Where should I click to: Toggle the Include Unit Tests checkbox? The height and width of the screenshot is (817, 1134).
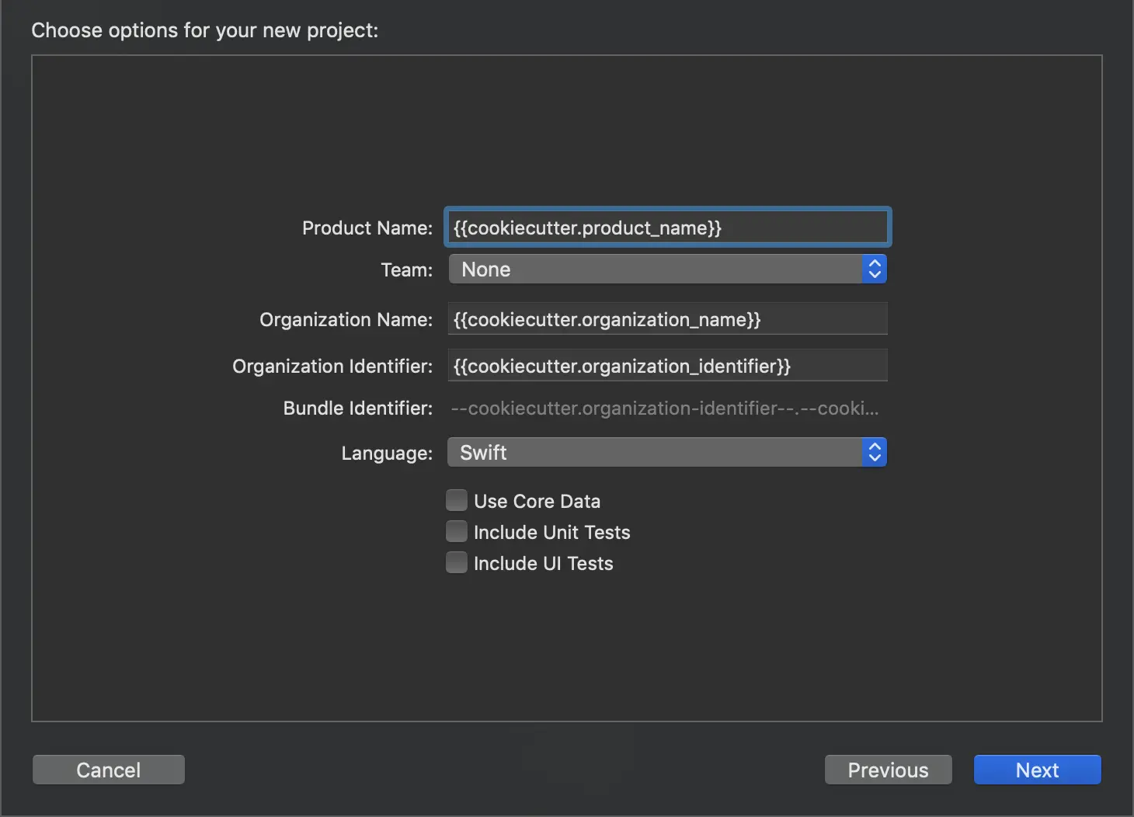[x=457, y=532]
